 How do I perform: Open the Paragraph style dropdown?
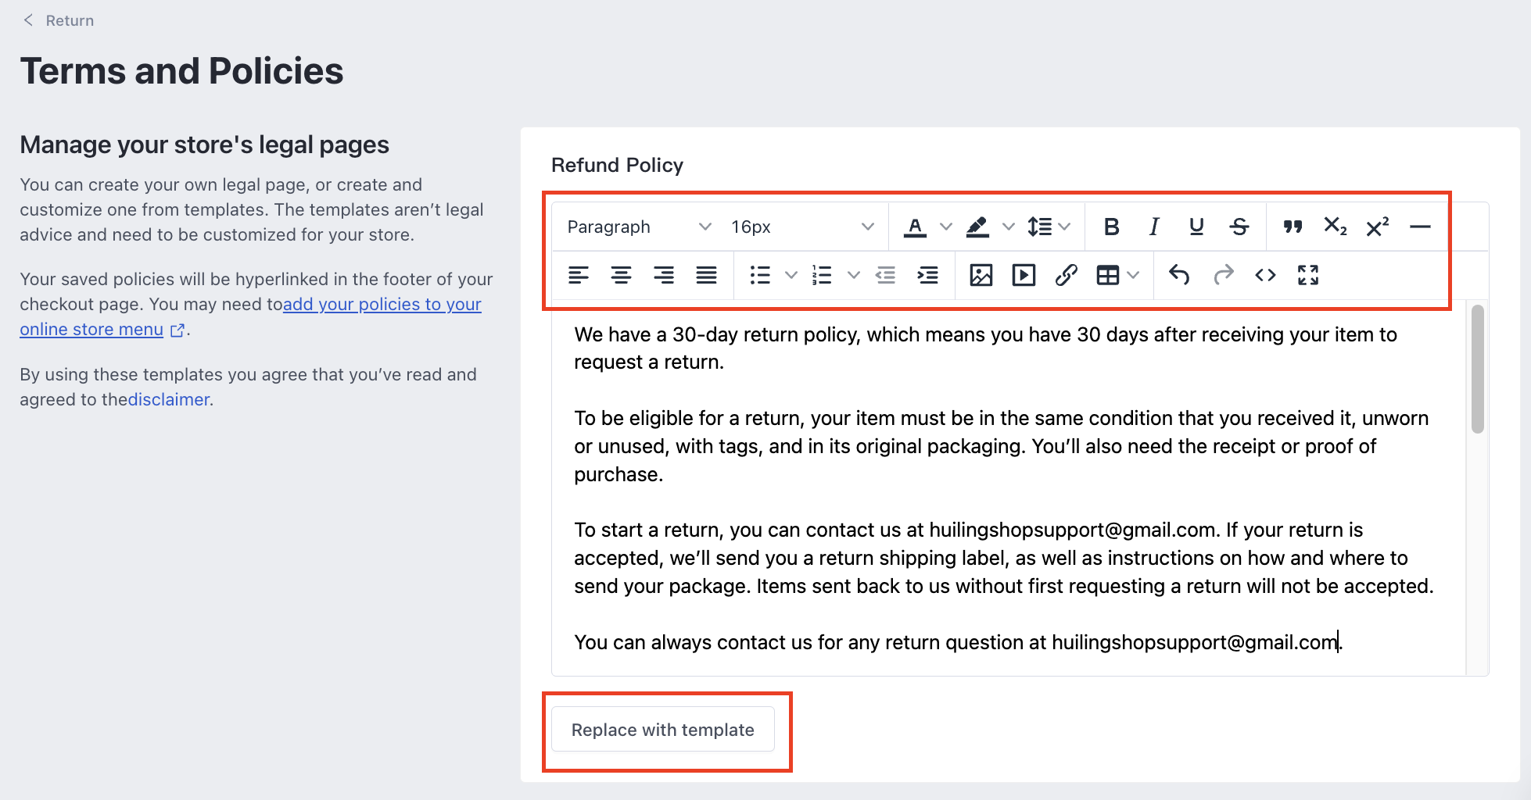pyautogui.click(x=638, y=227)
